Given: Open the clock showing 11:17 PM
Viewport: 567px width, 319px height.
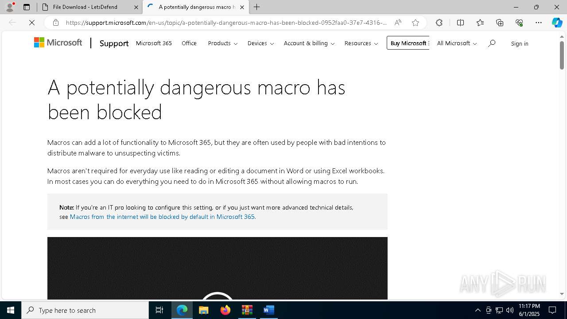Looking at the screenshot, I should pyautogui.click(x=529, y=310).
